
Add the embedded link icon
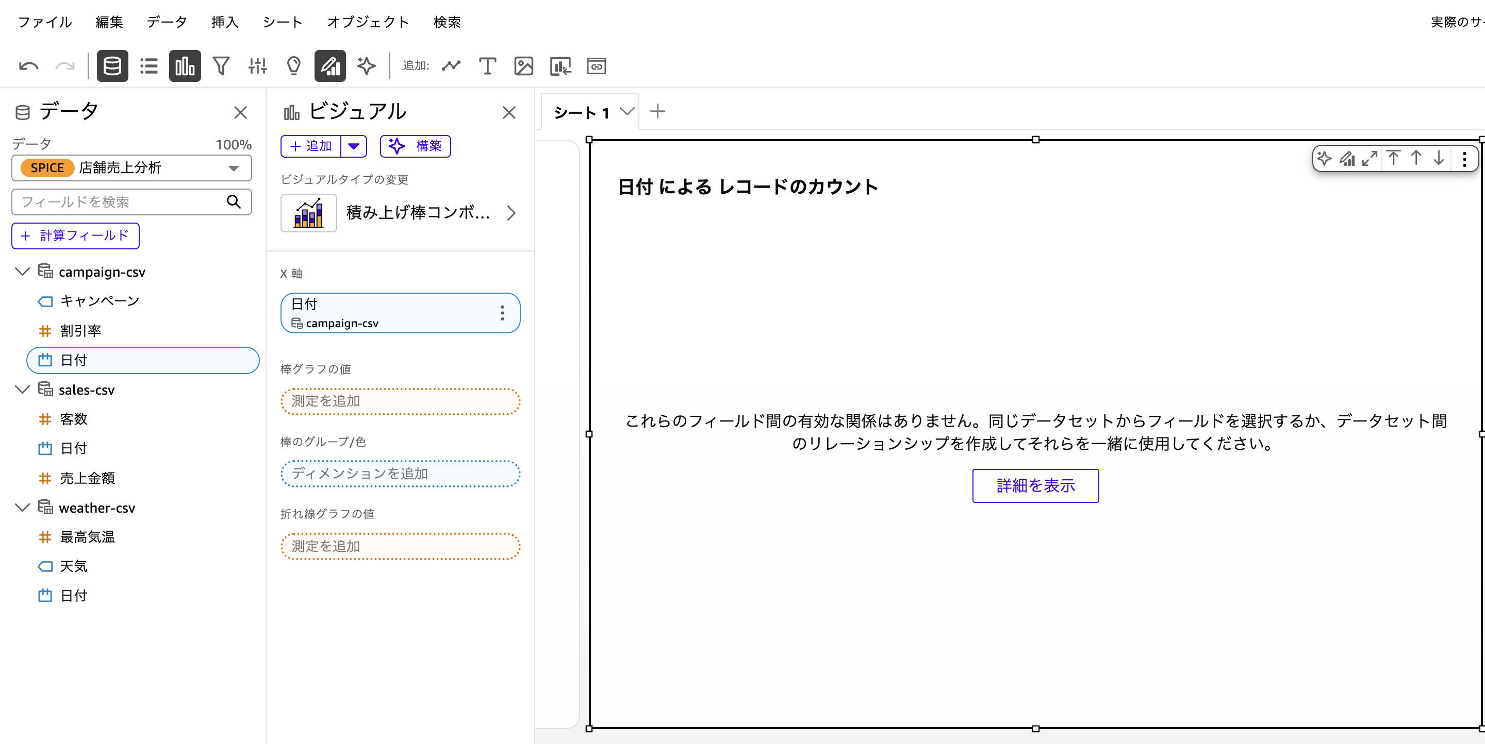point(597,66)
